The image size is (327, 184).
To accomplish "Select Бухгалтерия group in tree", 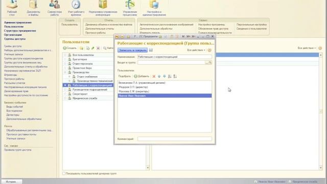I will [x=80, y=59].
